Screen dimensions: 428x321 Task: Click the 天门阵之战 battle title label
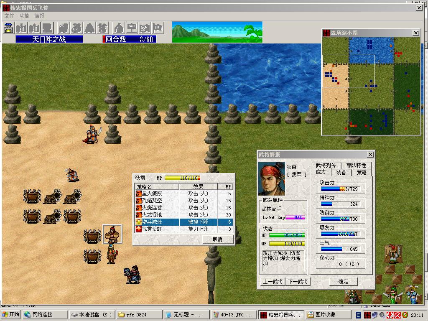(49, 39)
